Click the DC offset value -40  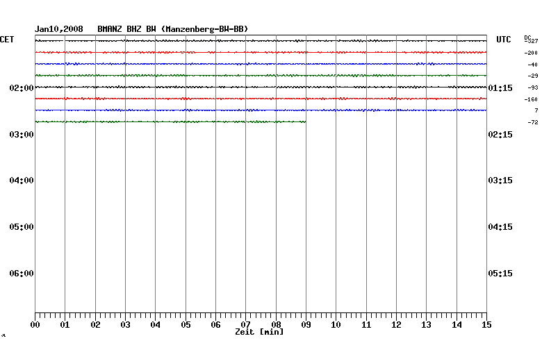click(533, 65)
